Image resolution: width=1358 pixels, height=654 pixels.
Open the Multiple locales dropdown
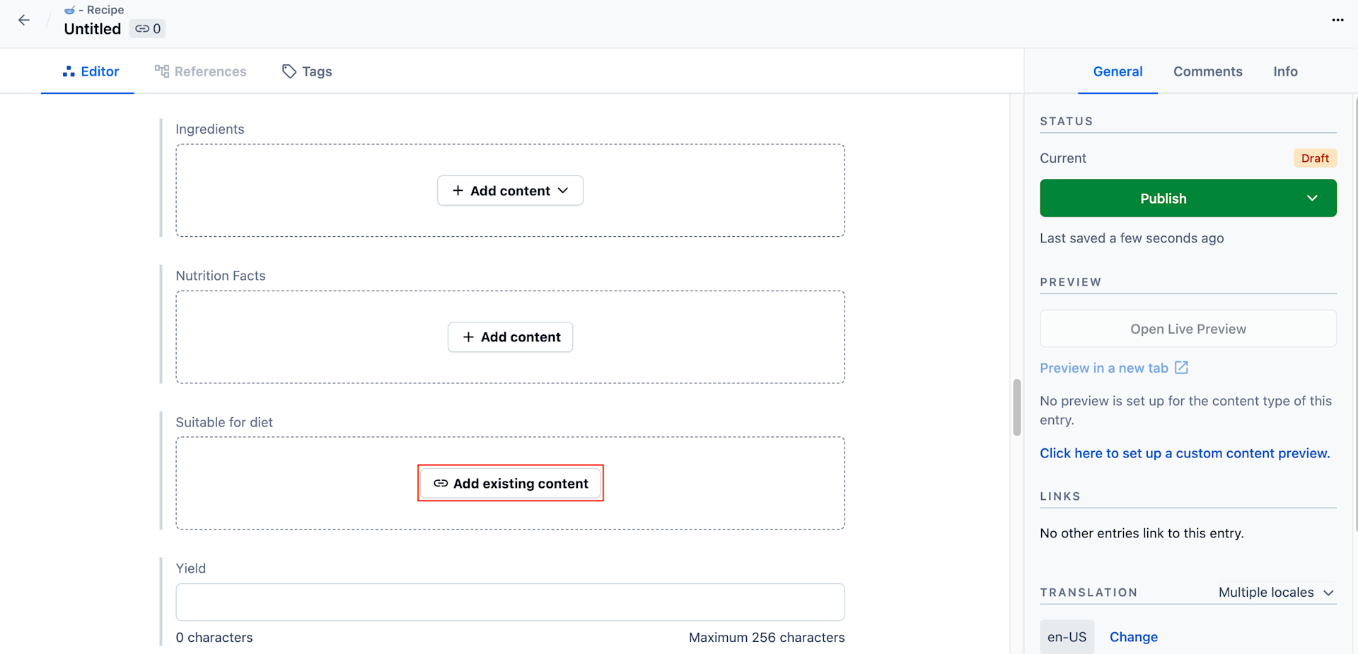tap(1276, 592)
